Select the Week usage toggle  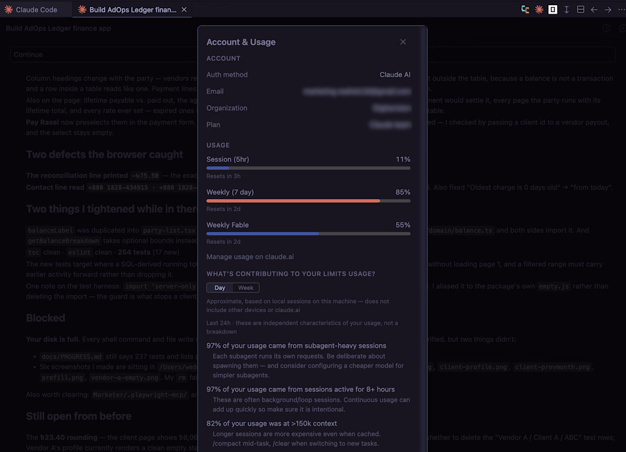click(x=245, y=288)
